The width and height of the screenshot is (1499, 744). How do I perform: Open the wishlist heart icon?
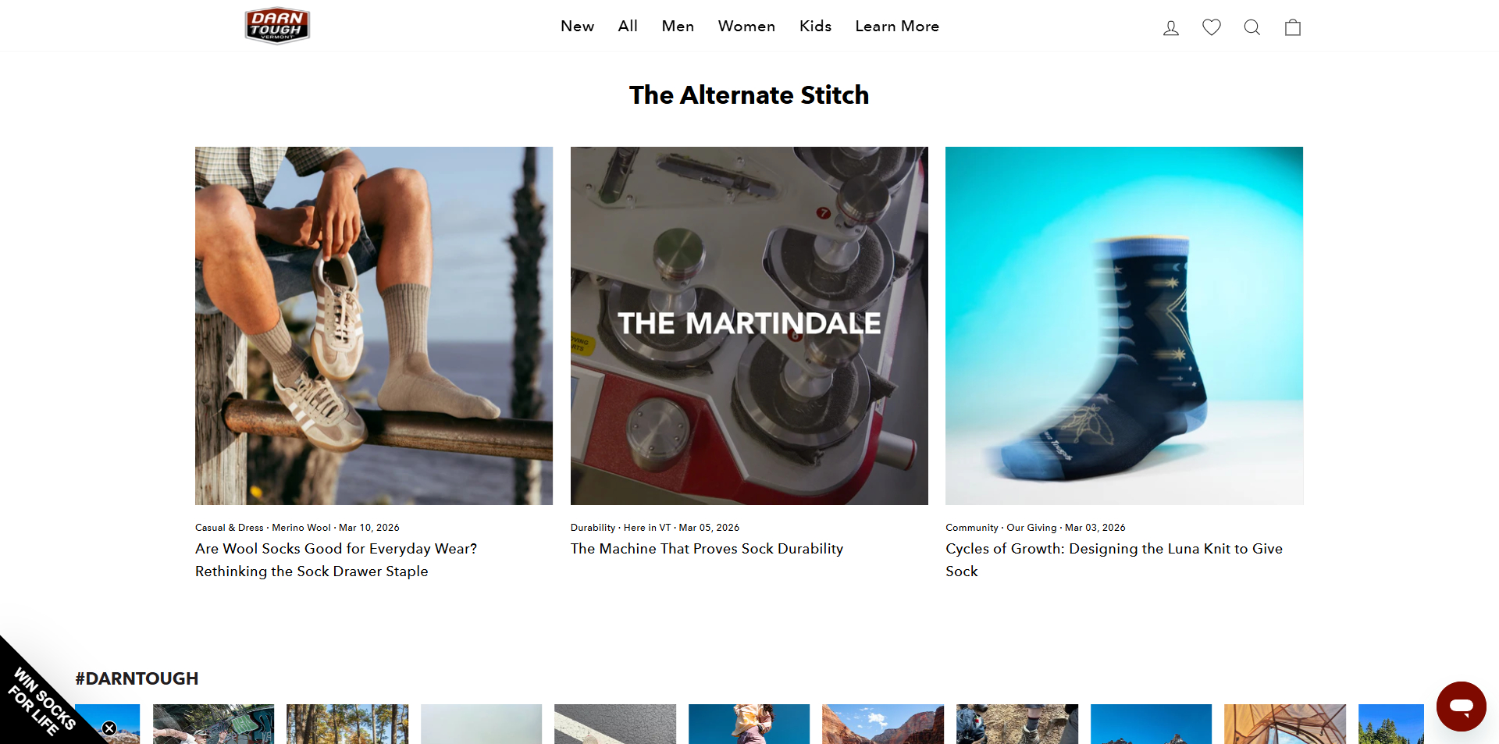pos(1212,27)
